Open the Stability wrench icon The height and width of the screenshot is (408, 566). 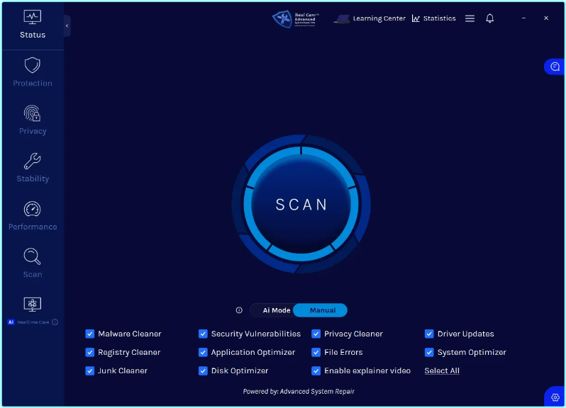pos(33,161)
